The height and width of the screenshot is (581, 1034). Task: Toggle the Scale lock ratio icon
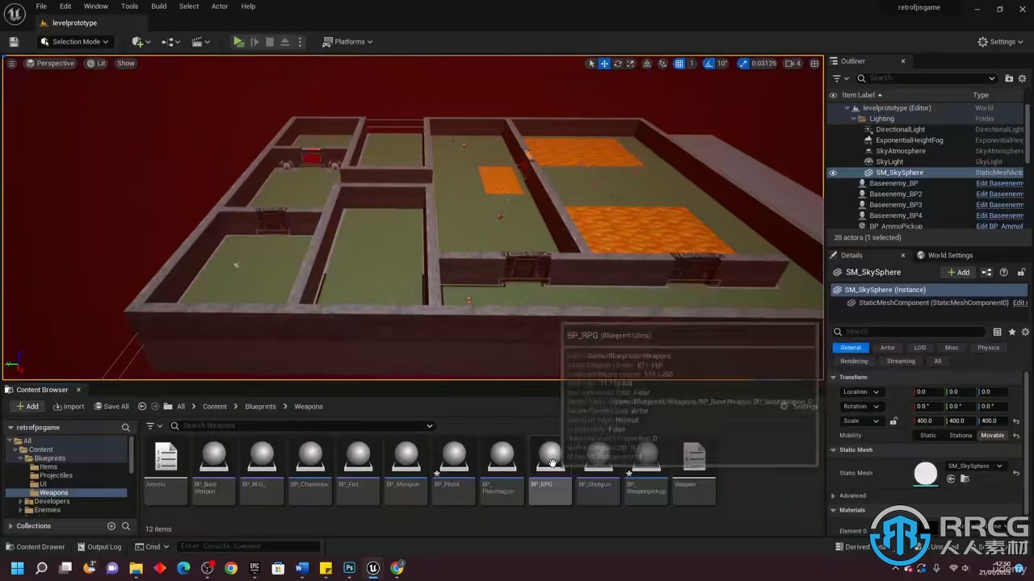coord(893,421)
